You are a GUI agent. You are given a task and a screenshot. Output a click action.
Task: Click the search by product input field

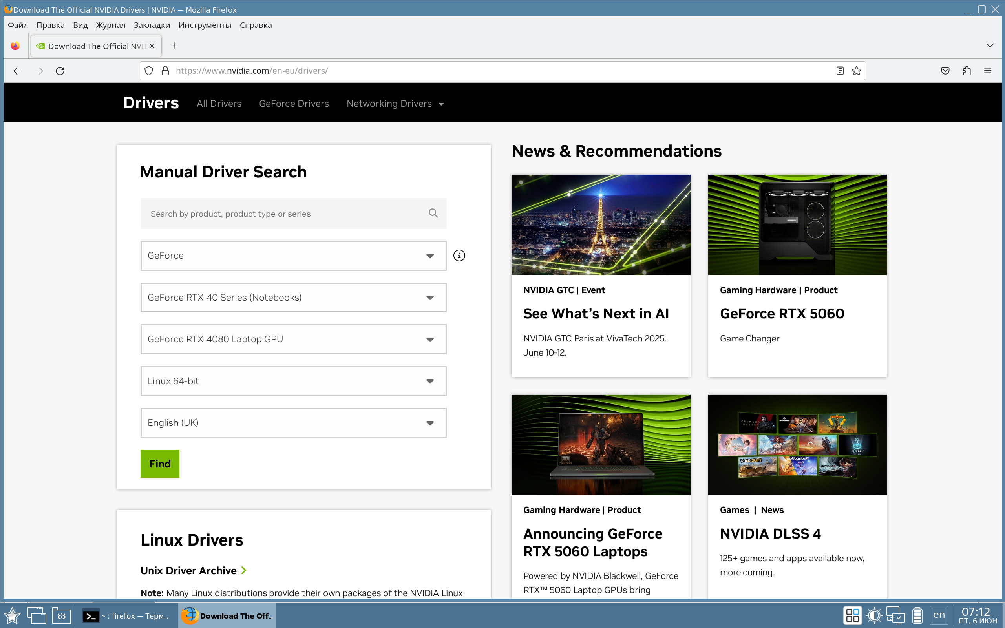coord(293,214)
